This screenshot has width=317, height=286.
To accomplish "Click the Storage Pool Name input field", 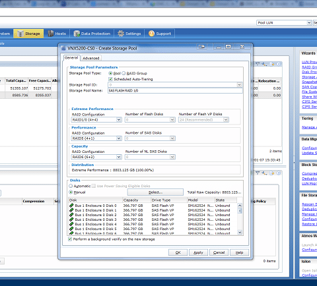I will pyautogui.click(x=175, y=90).
